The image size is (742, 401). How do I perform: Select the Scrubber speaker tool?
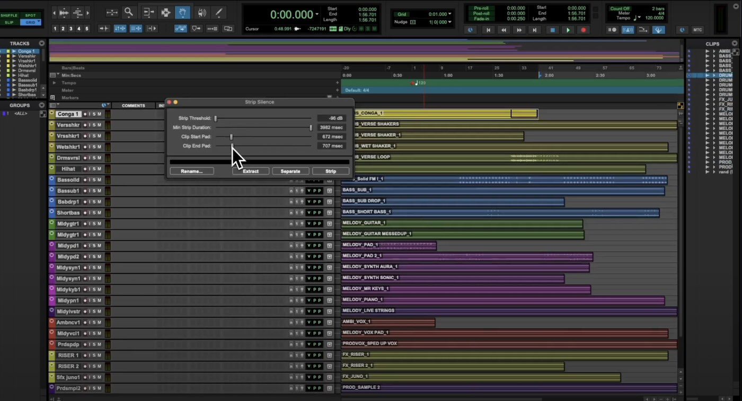click(x=201, y=12)
